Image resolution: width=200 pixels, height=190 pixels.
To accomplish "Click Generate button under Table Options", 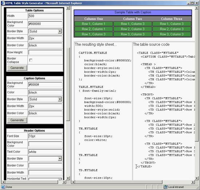I will [x=17, y=68].
